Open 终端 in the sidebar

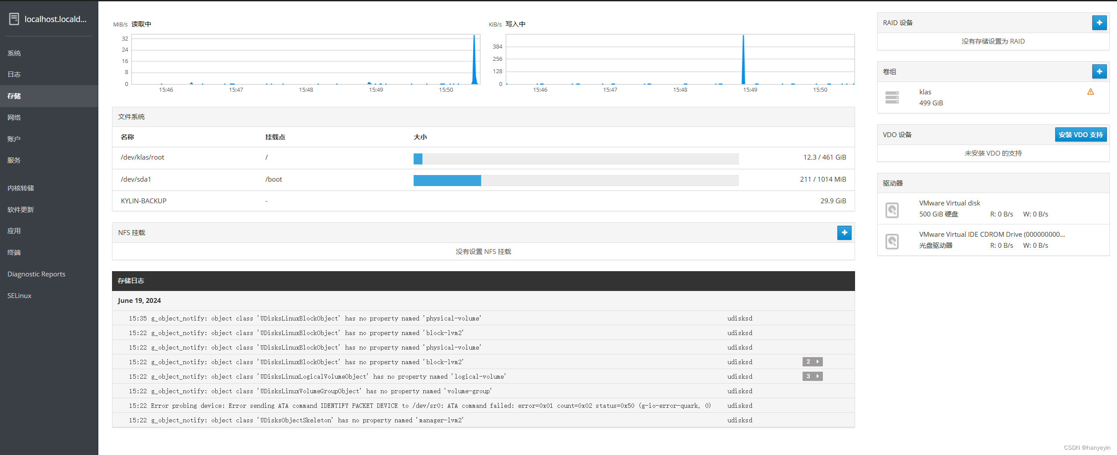pyautogui.click(x=49, y=252)
